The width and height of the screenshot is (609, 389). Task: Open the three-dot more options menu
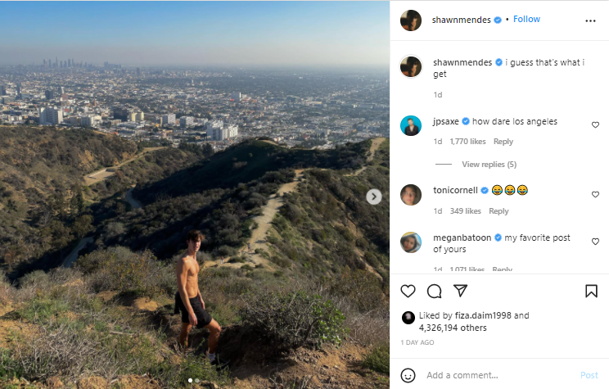tap(591, 20)
